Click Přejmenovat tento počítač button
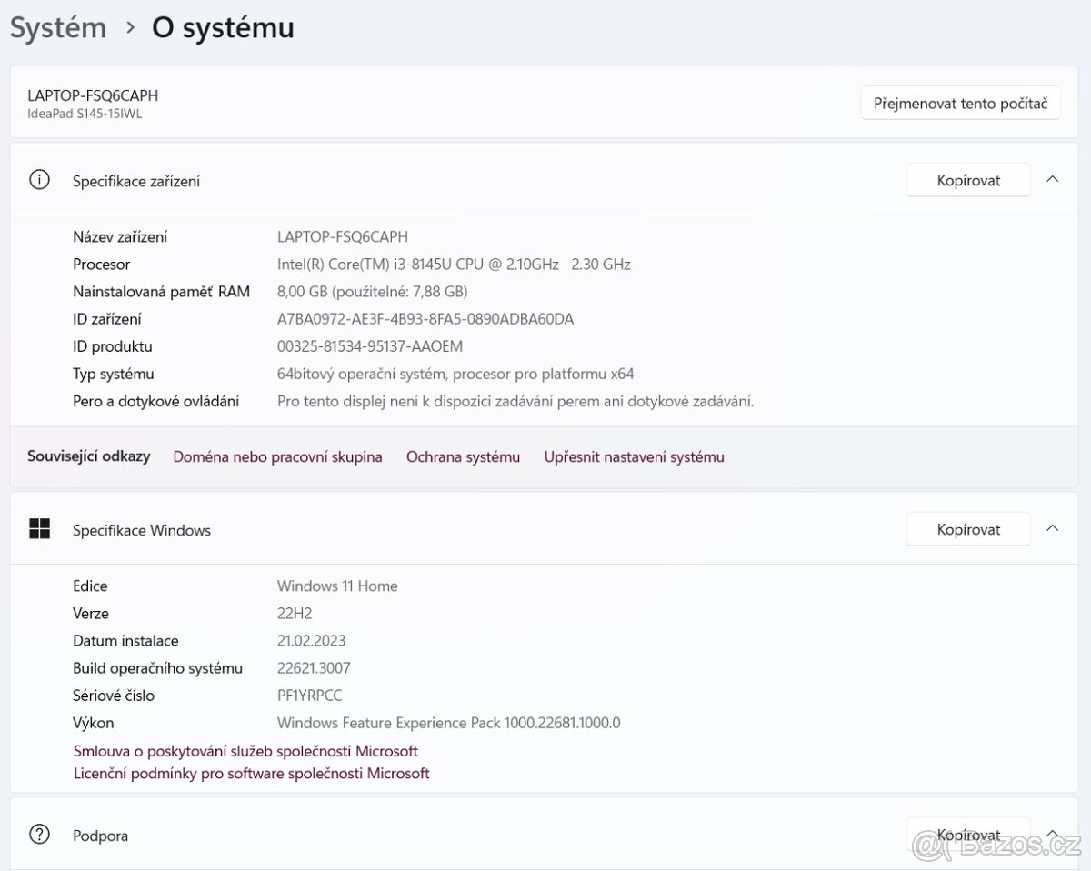 pos(961,103)
